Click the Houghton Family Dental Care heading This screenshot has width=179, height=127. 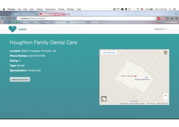43,42
